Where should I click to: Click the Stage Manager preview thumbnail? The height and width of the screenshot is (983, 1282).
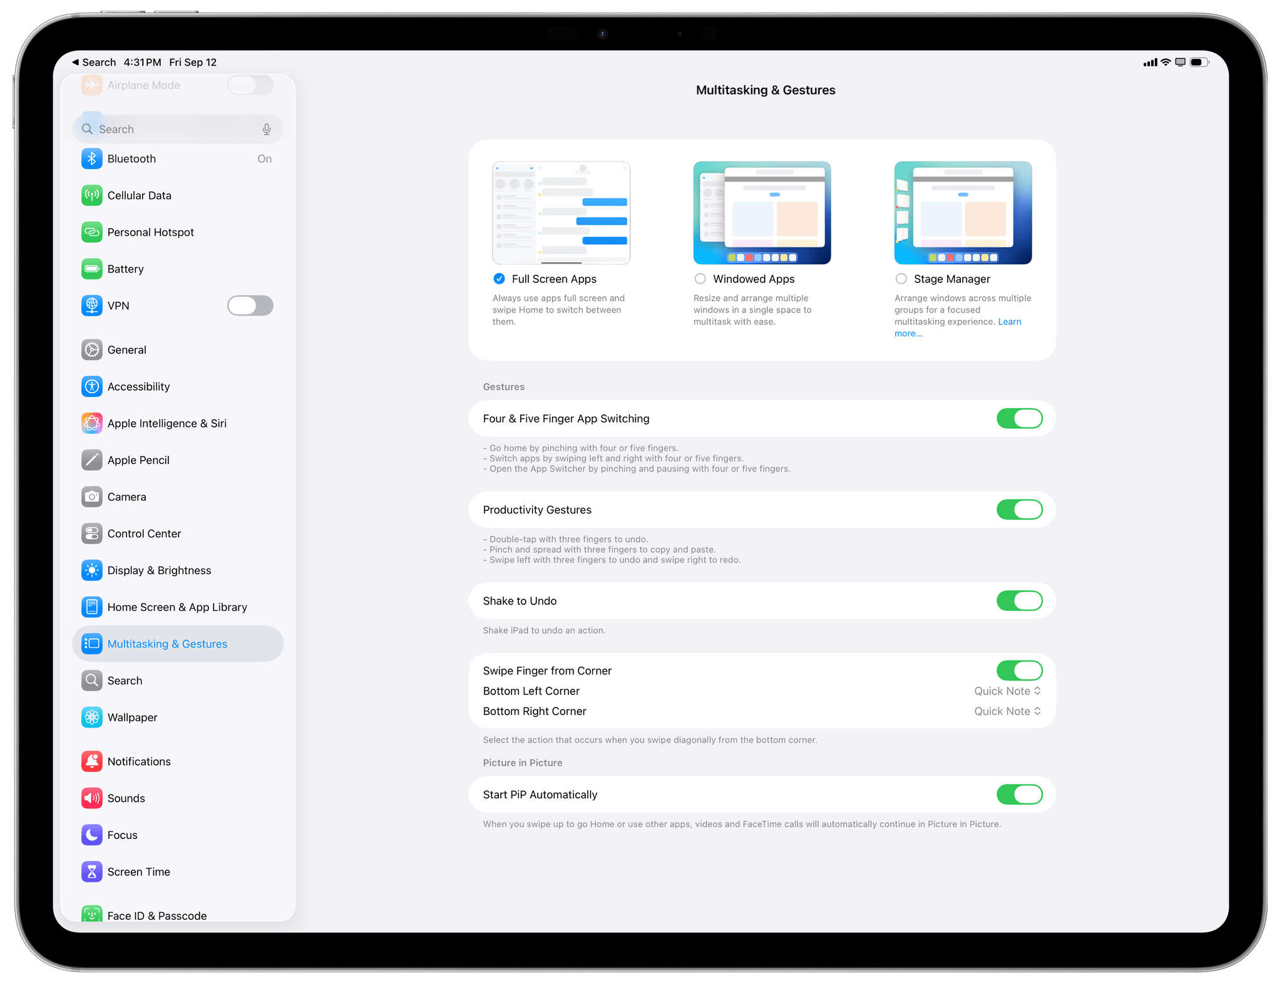pos(962,213)
